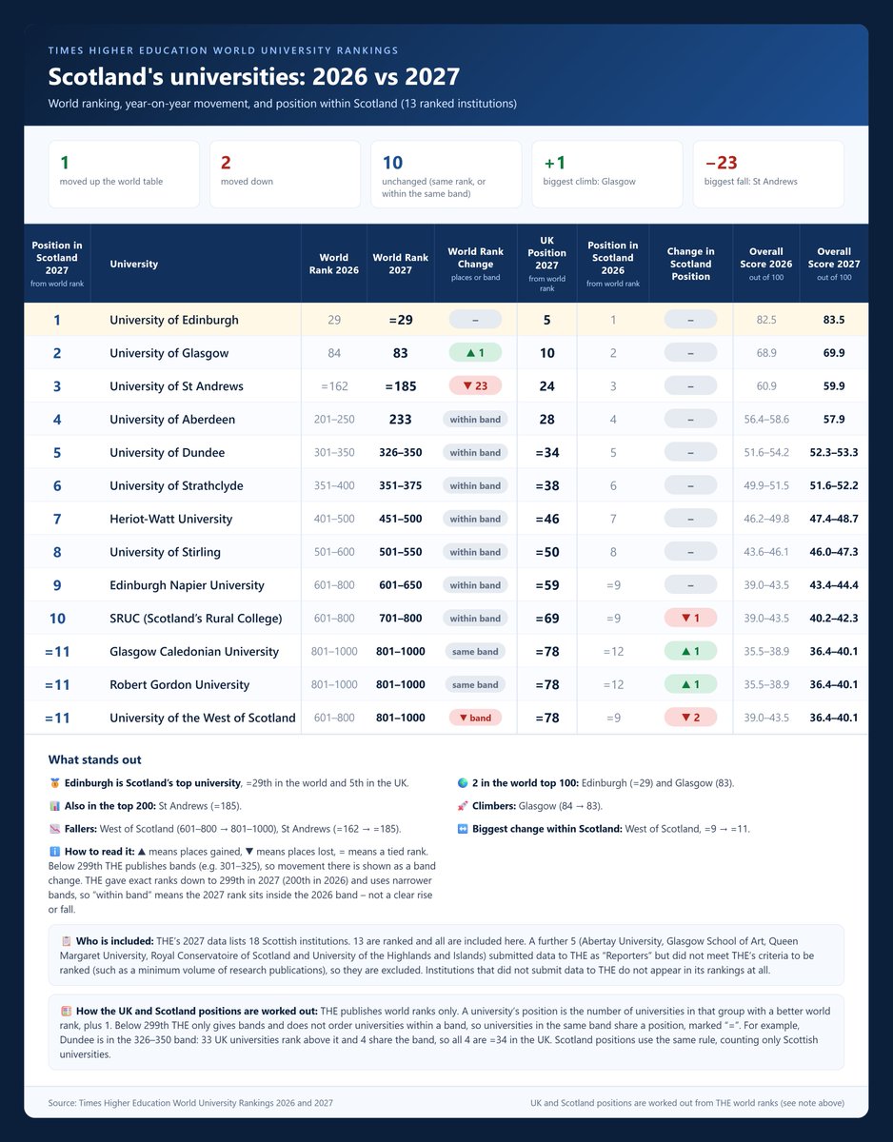Click Edinburgh's 2027 overall score '83.5'
The width and height of the screenshot is (893, 1142).
(x=834, y=320)
